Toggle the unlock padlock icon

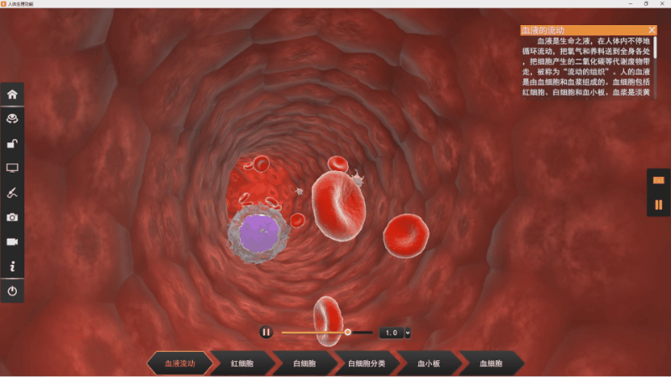tap(12, 143)
